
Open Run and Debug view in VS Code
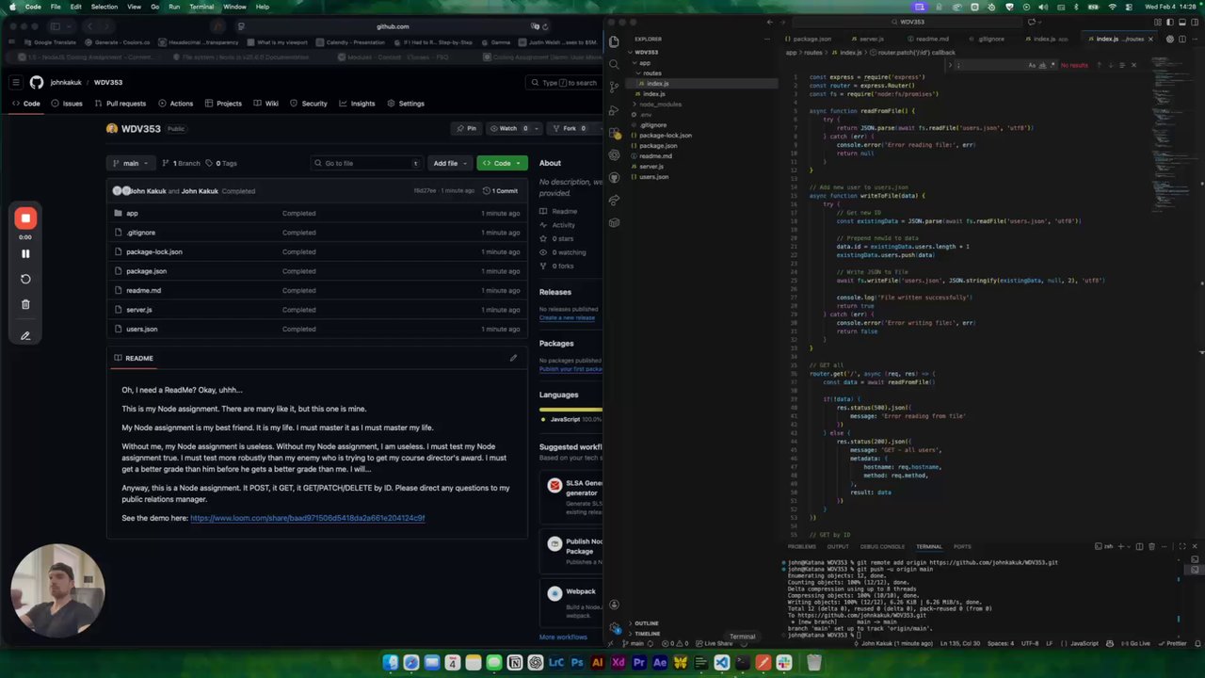coord(614,109)
